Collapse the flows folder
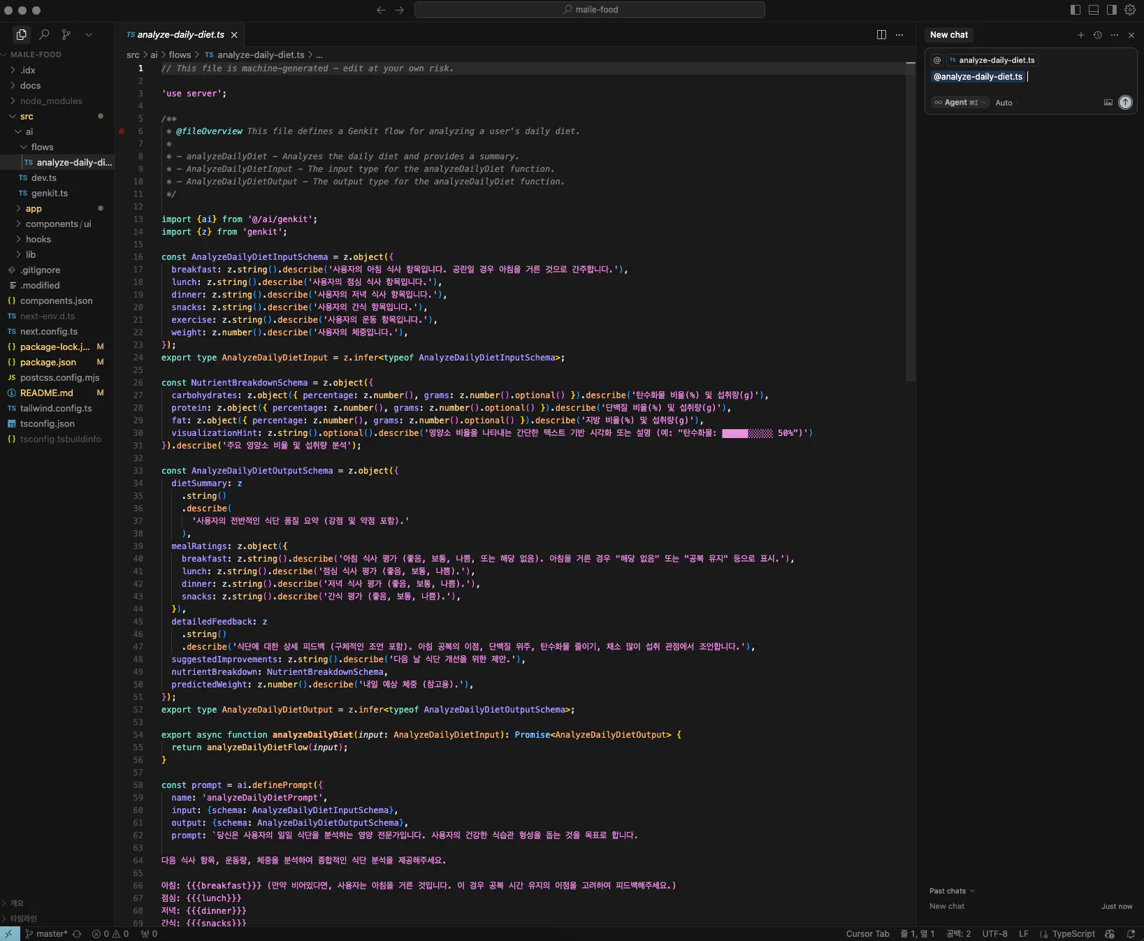The height and width of the screenshot is (941, 1144). [57, 147]
